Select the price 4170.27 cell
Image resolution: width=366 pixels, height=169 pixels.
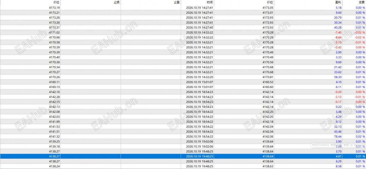point(54,72)
